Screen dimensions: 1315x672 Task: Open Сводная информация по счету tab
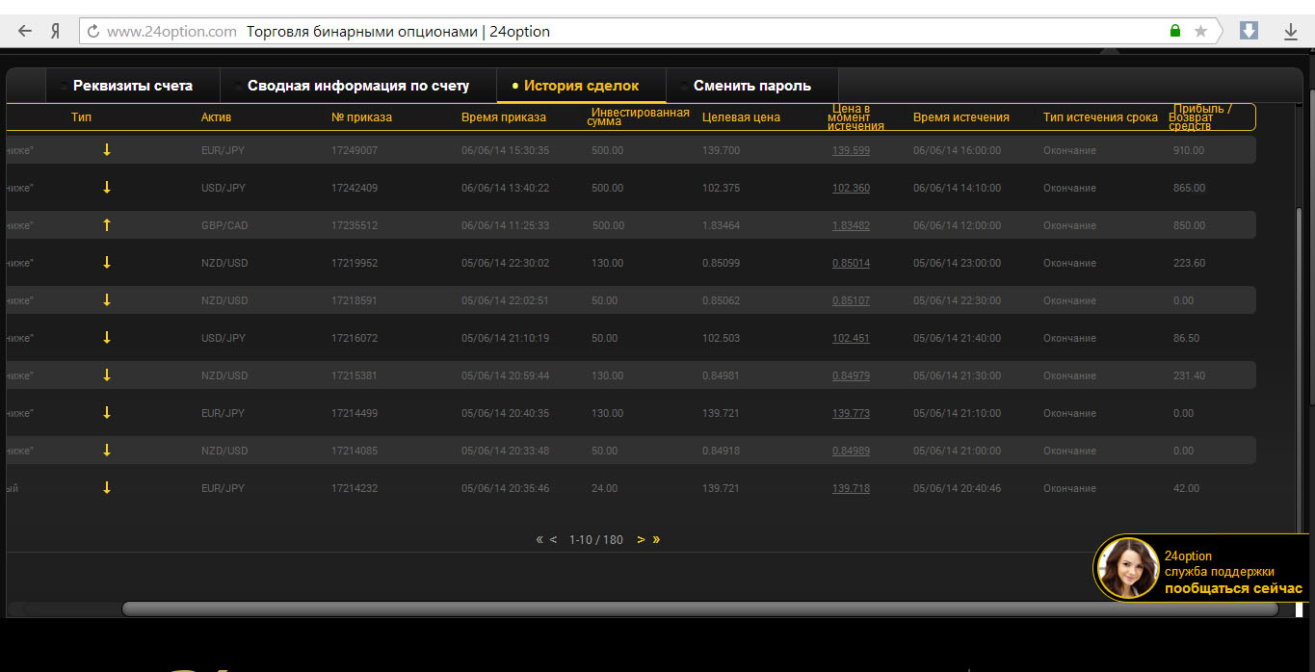(x=358, y=86)
